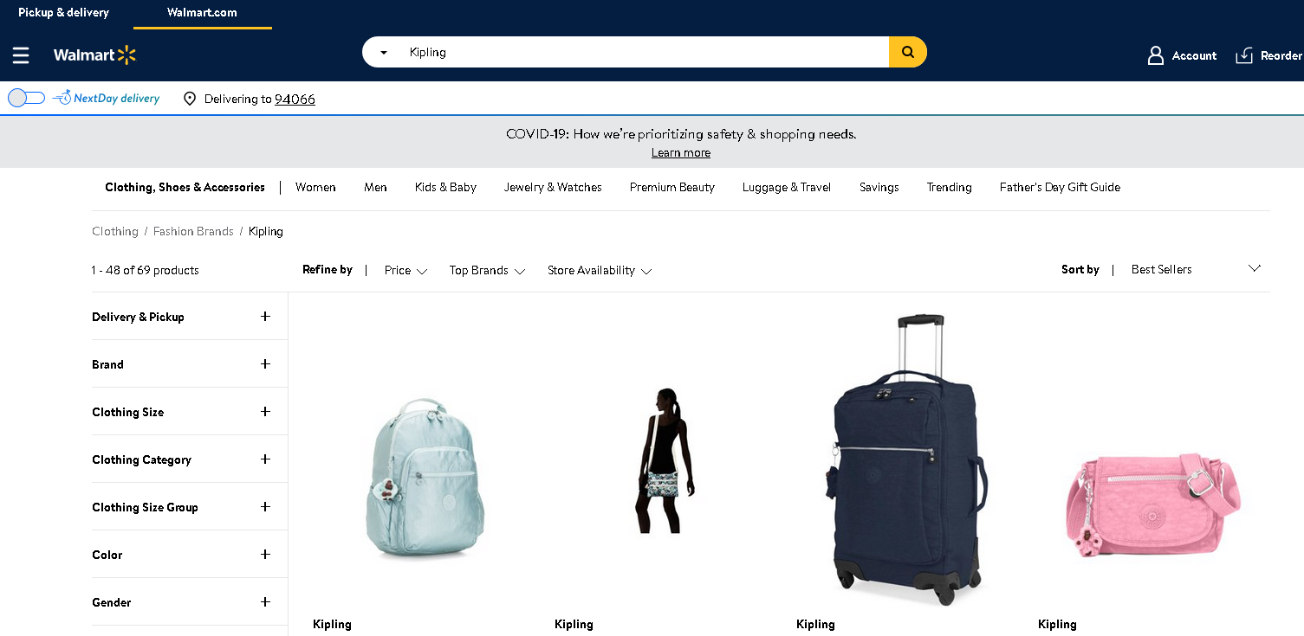The height and width of the screenshot is (636, 1304).
Task: Expand the Color filter plus icon
Action: 265,555
